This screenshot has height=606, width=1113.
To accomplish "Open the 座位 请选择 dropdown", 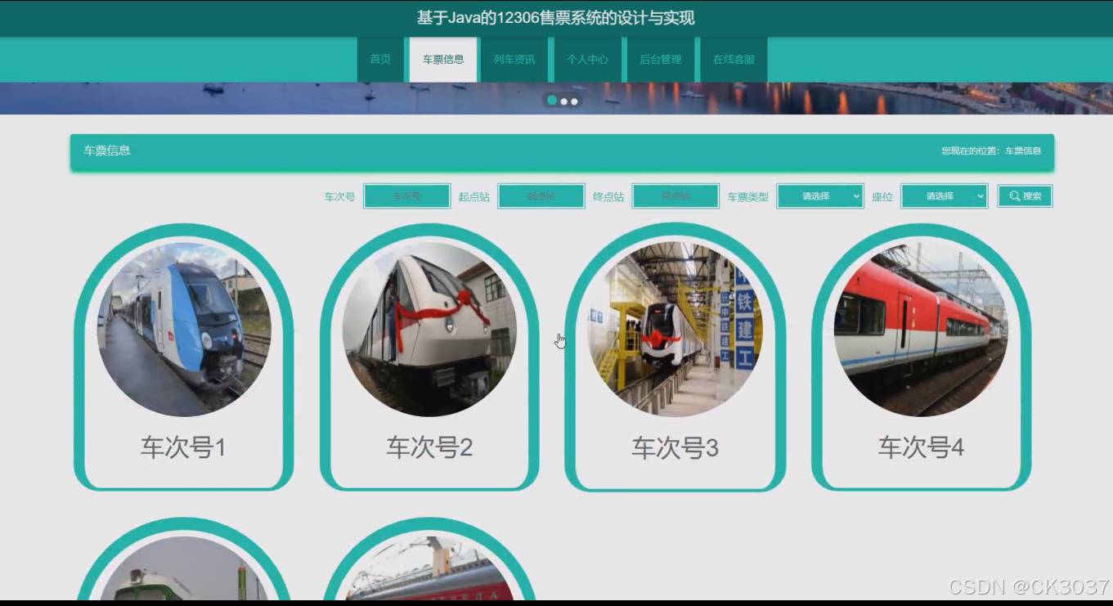I will [944, 195].
